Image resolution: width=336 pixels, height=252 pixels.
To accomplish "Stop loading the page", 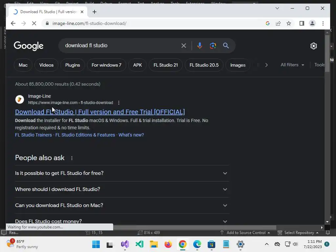I will pyautogui.click(x=34, y=23).
